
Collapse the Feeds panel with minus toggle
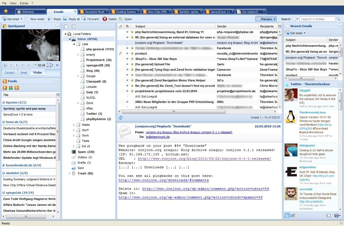57,81
